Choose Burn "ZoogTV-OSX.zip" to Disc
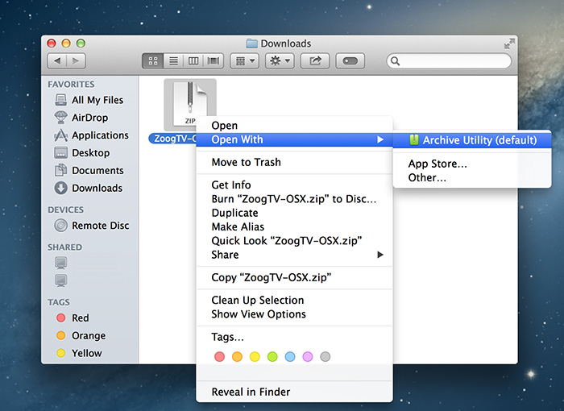This screenshot has height=411, width=564. [293, 199]
